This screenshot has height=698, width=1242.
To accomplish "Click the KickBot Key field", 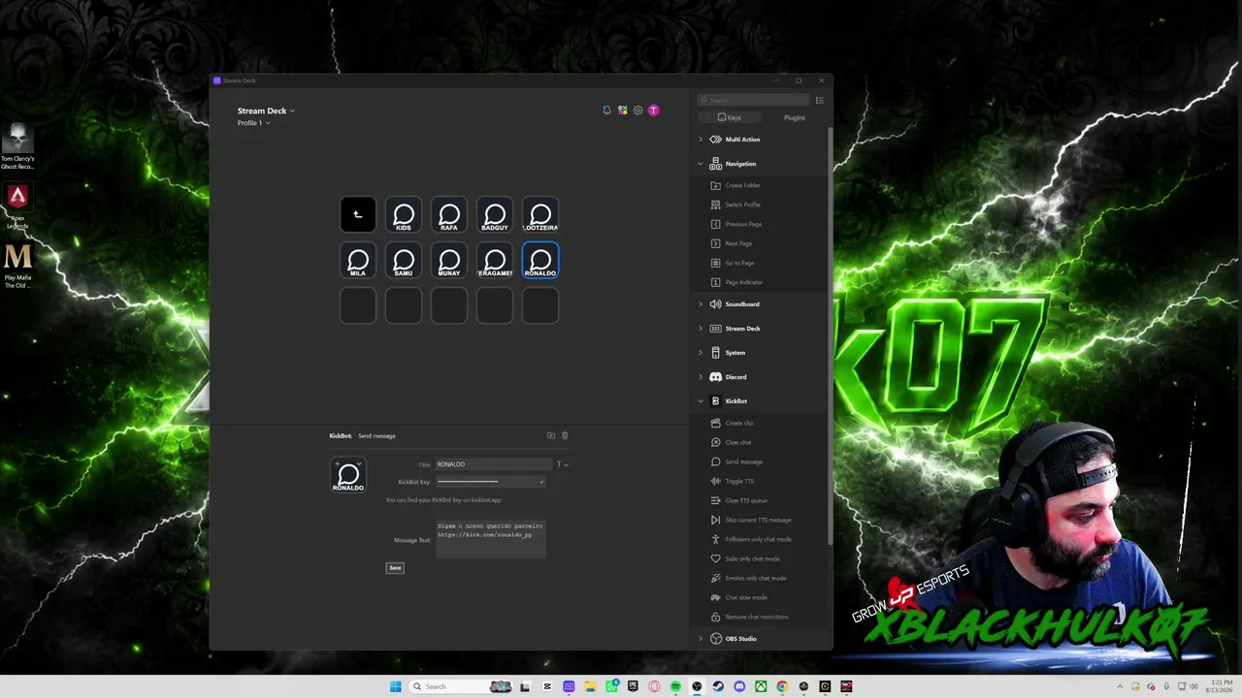I will [490, 482].
